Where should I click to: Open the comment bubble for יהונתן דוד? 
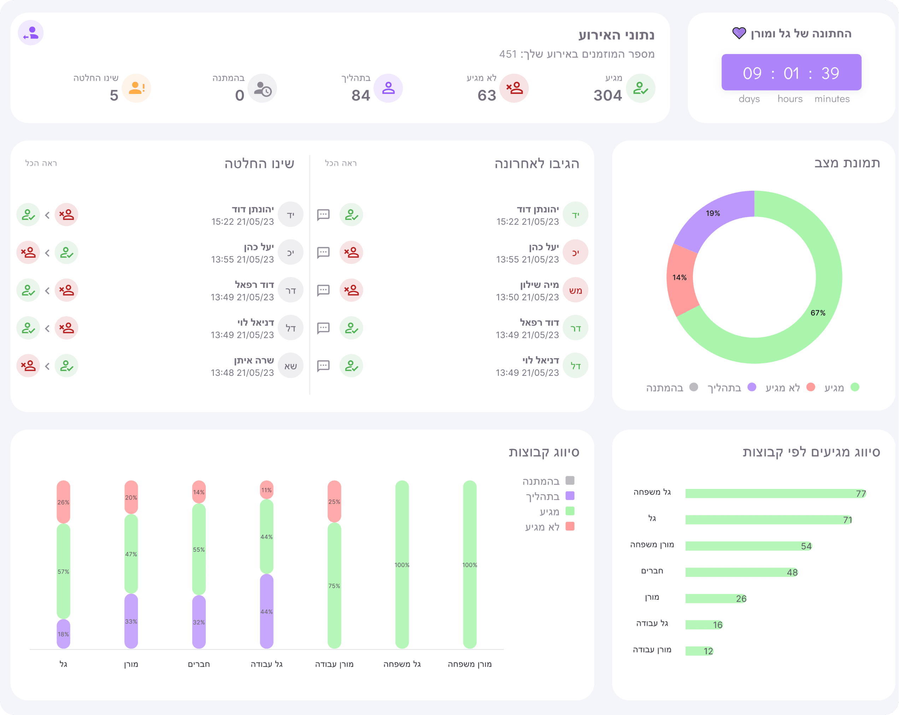click(323, 214)
